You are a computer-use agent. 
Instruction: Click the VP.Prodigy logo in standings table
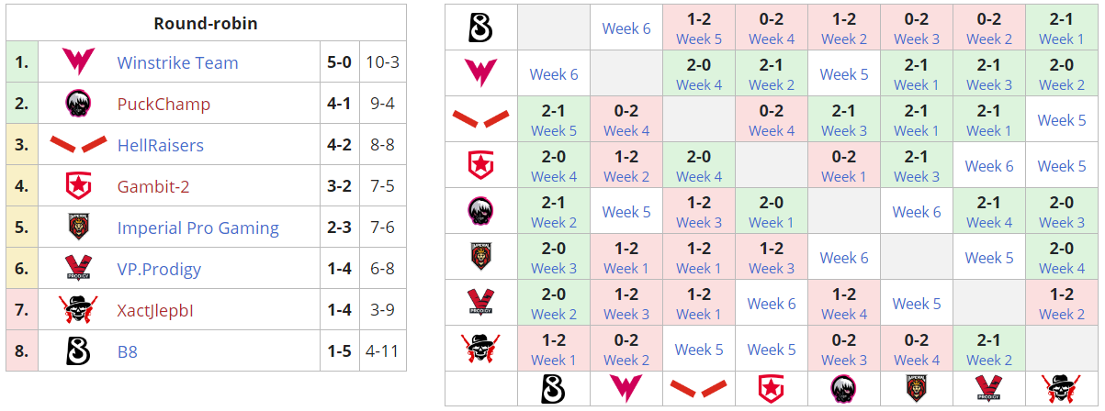click(78, 269)
